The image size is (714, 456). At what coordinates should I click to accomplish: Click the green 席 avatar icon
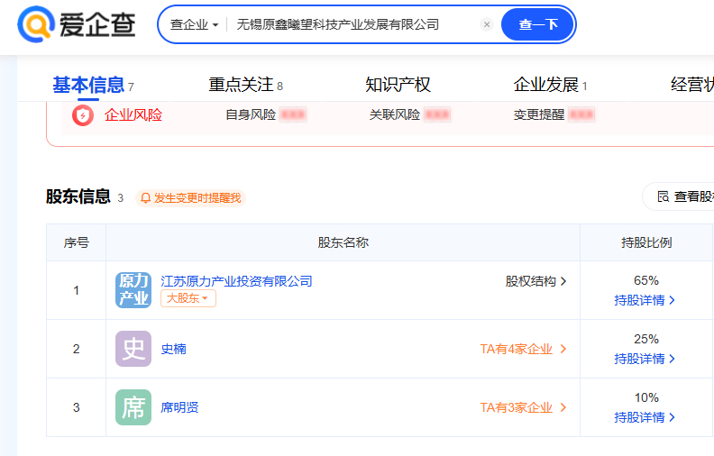[133, 407]
